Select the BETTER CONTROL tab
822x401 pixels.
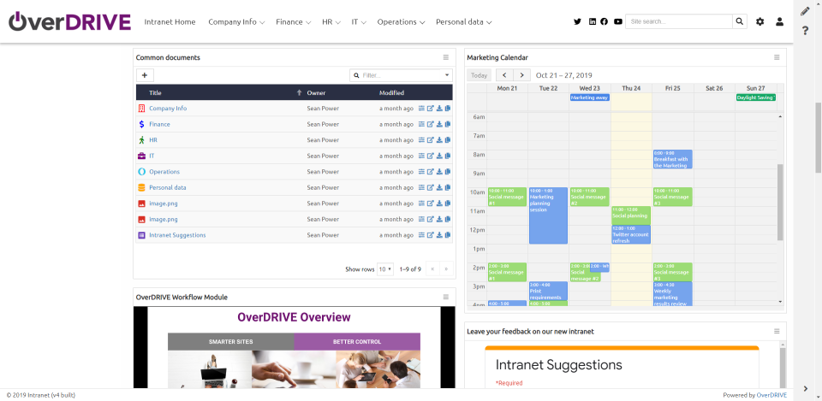(357, 341)
